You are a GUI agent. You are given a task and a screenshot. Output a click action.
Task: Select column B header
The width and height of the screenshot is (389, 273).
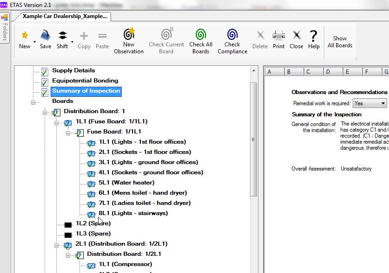pos(294,72)
